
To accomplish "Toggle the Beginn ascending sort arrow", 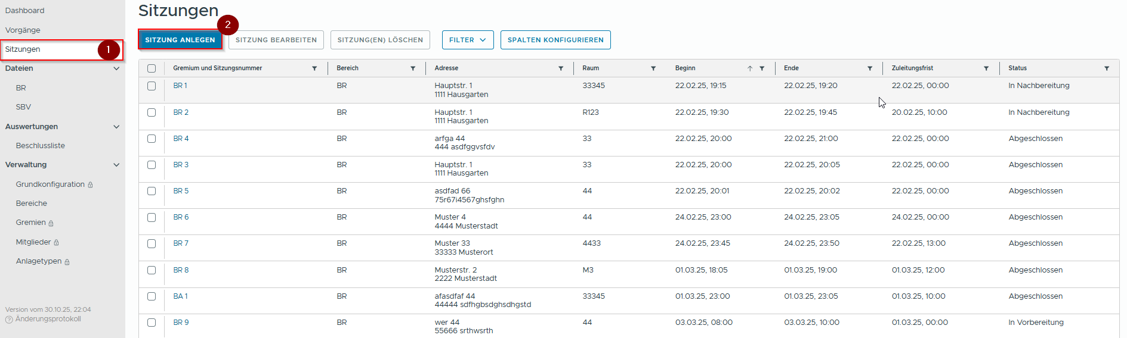I will pyautogui.click(x=750, y=68).
